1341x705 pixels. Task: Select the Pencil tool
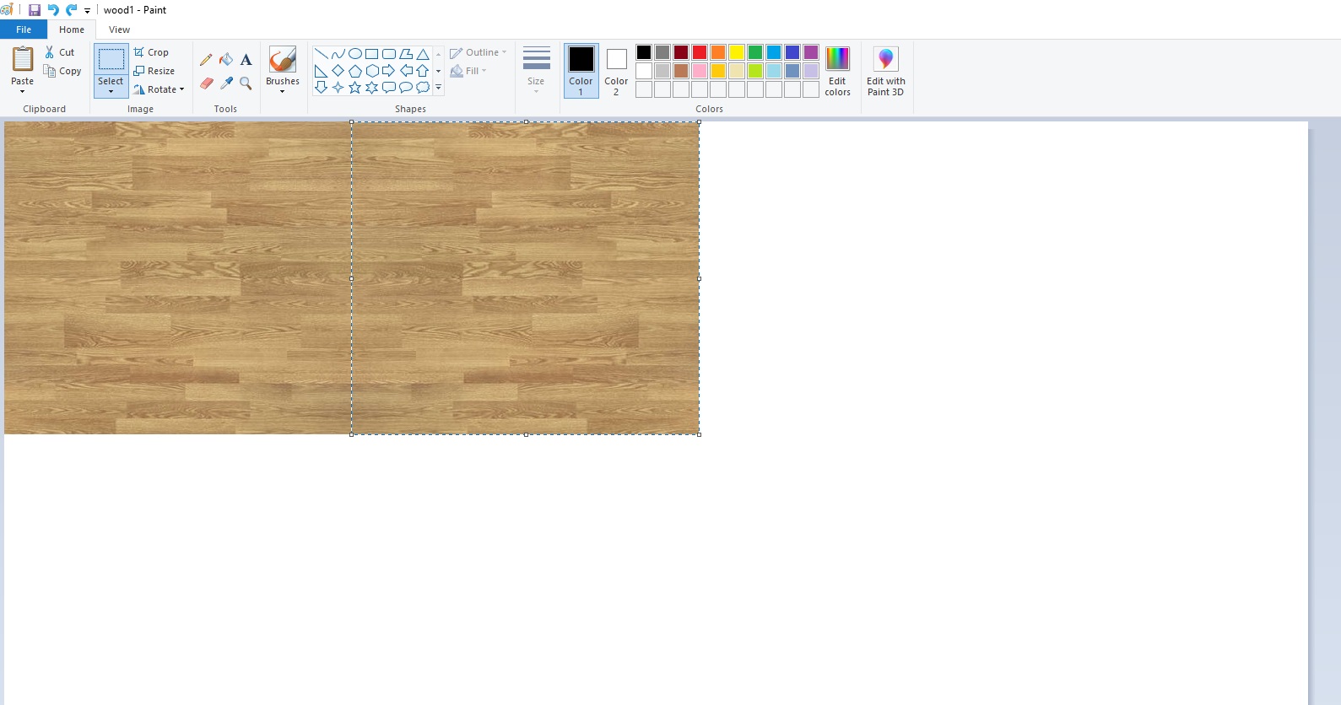[206, 60]
